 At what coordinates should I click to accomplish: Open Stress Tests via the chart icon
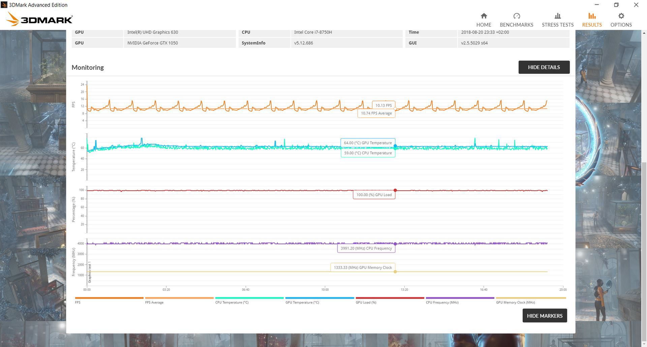point(557,16)
